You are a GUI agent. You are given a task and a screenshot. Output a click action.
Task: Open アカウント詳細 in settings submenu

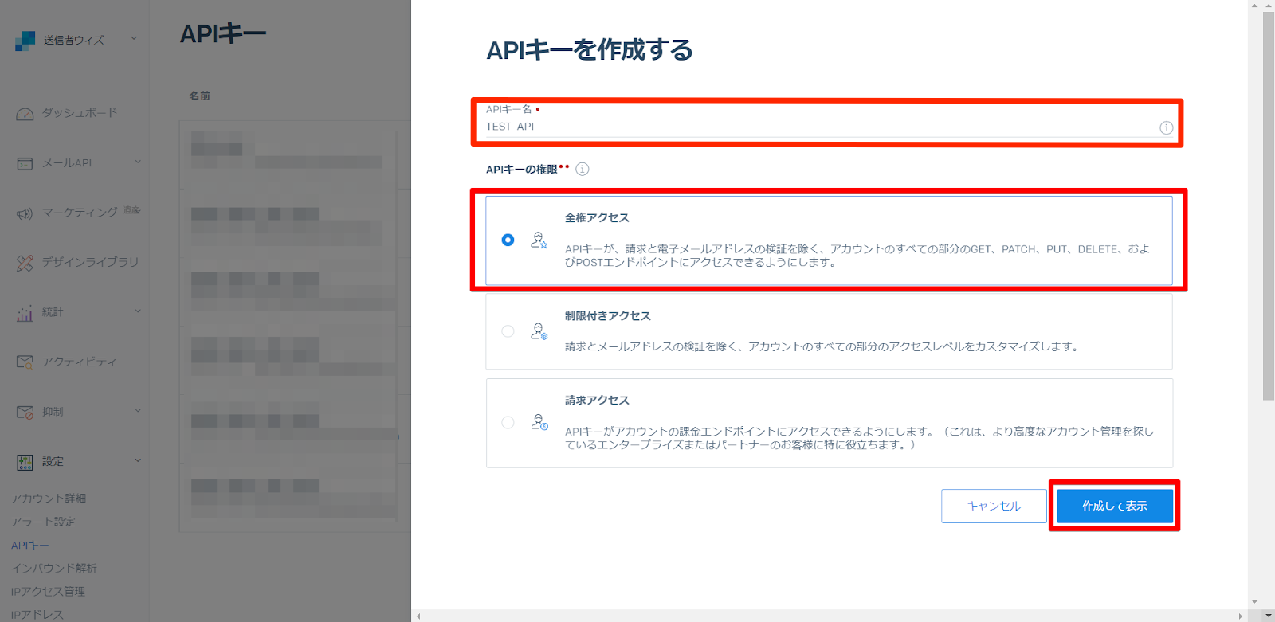click(x=49, y=499)
